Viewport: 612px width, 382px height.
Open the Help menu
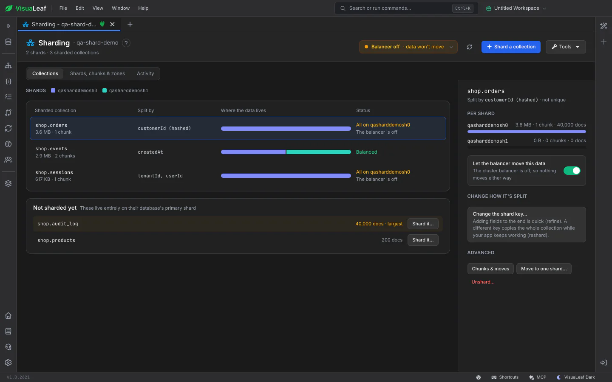[143, 8]
